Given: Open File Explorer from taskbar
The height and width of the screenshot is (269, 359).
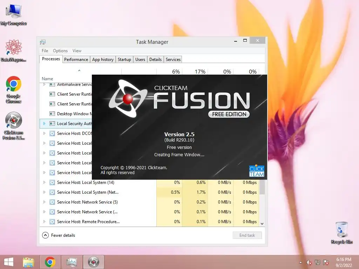Looking at the screenshot, I should 28,262.
